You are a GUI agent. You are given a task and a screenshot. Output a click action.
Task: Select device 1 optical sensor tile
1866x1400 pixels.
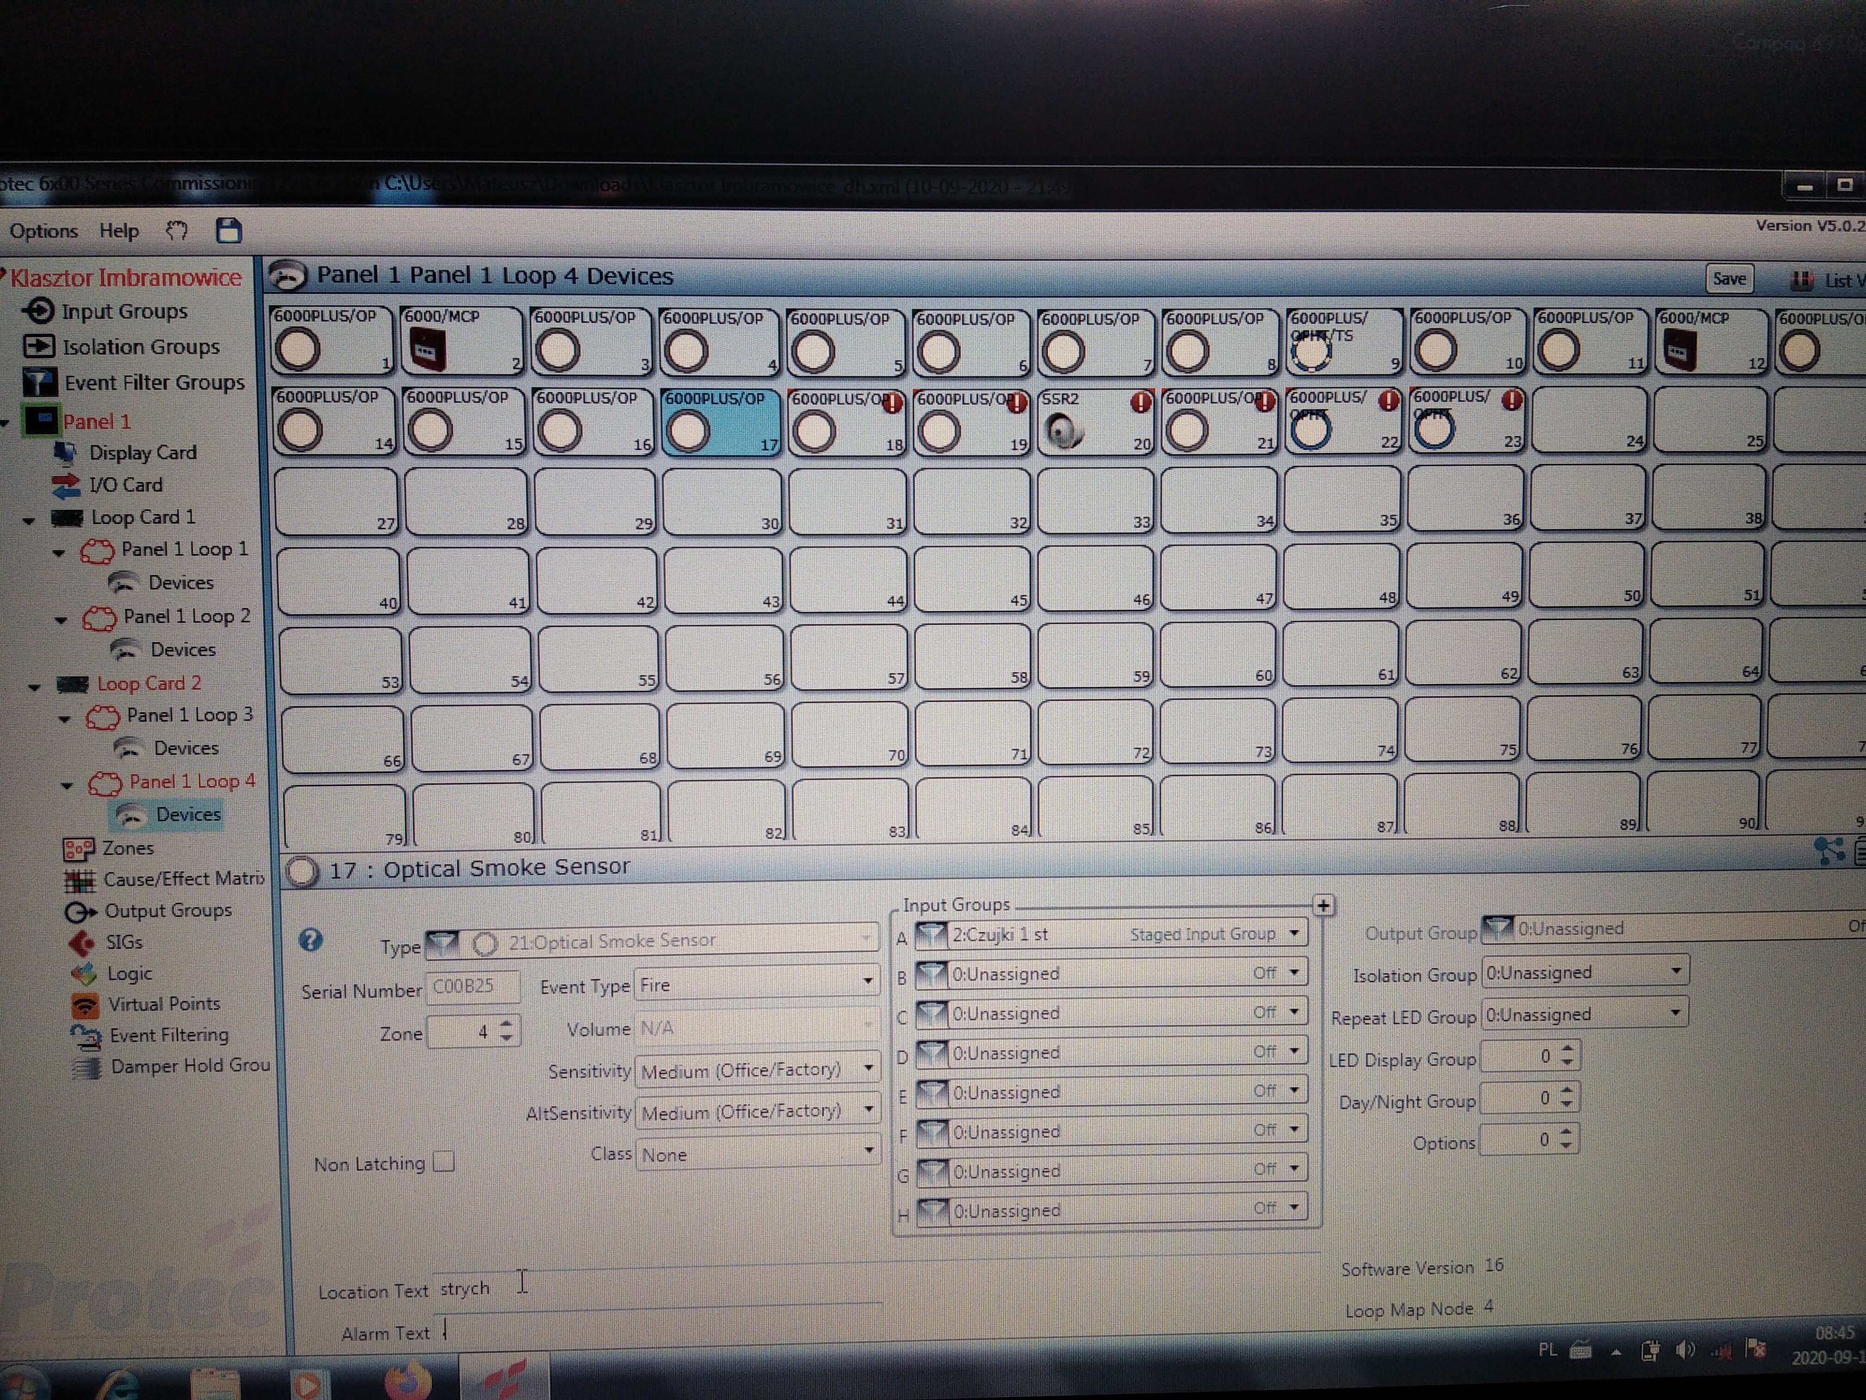coord(331,340)
